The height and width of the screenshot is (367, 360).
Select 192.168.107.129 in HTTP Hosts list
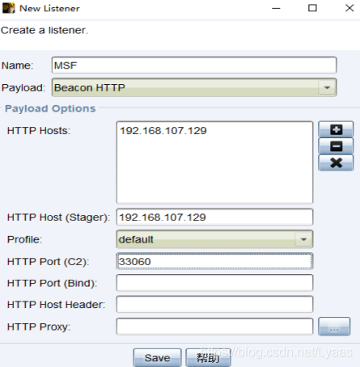coord(163,131)
